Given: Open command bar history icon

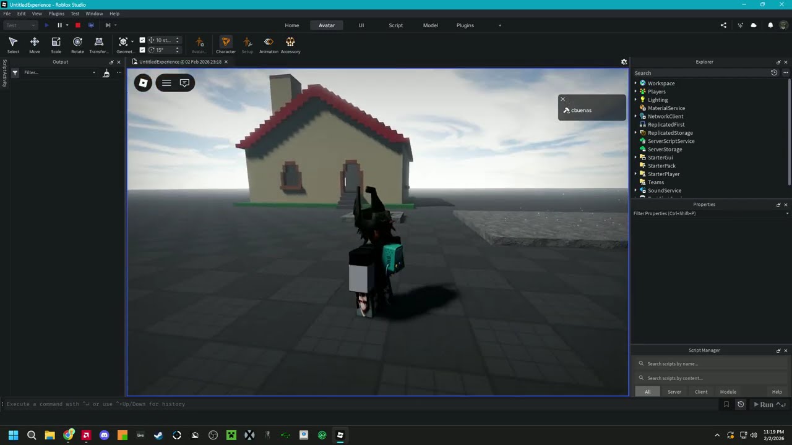Looking at the screenshot, I should [741, 404].
